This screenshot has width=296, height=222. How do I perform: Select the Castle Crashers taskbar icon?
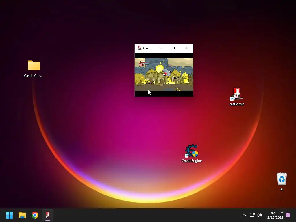click(x=48, y=215)
